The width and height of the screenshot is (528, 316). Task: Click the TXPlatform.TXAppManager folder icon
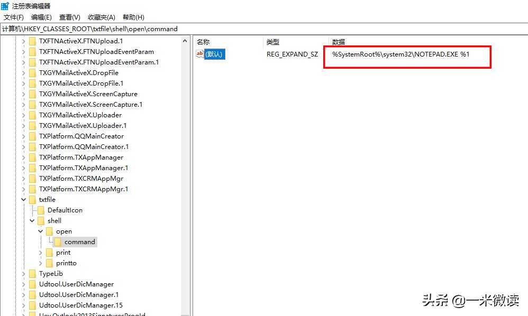tap(32, 157)
